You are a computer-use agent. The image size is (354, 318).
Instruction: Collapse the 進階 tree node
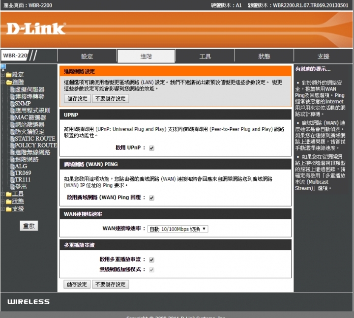3,82
